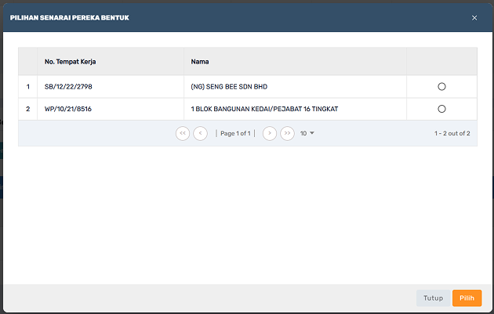Click the Nama column header
The image size is (494, 314).
[x=200, y=62]
